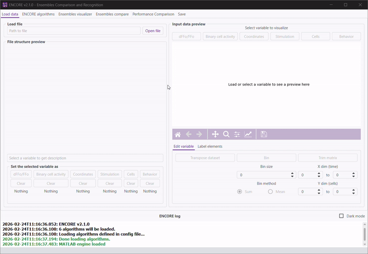368x254 pixels.
Task: Select the Mean bin method radio button
Action: [x=270, y=191]
